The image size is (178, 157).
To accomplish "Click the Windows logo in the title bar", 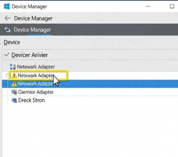I will click(7, 6).
